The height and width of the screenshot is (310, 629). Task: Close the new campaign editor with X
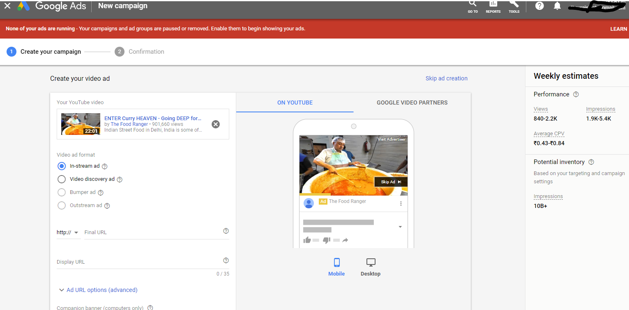tap(7, 6)
